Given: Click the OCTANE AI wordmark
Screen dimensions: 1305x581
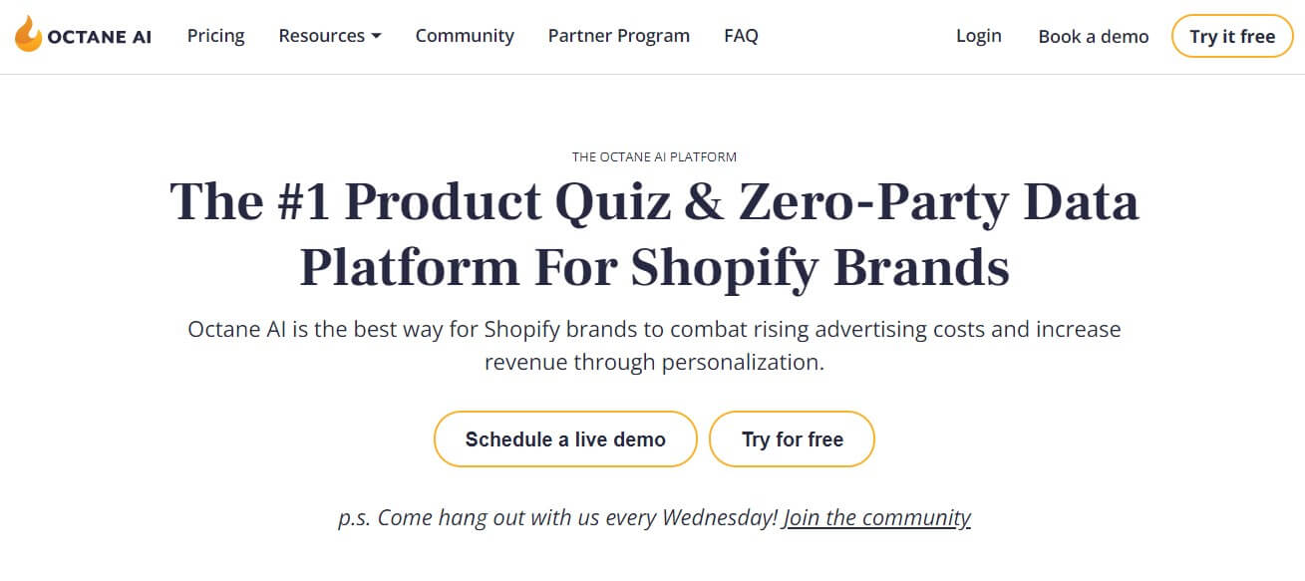Looking at the screenshot, I should [x=99, y=37].
